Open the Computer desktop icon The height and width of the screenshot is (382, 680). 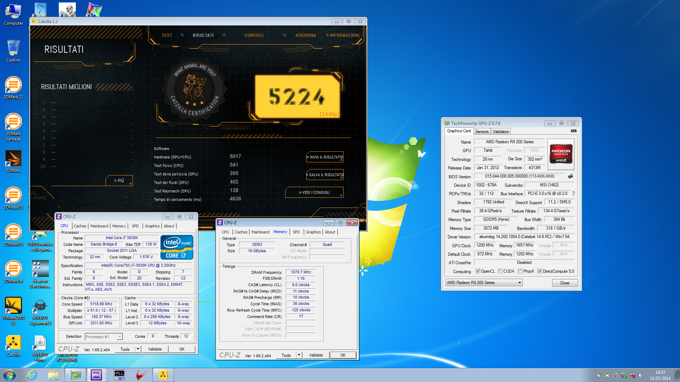pyautogui.click(x=13, y=14)
